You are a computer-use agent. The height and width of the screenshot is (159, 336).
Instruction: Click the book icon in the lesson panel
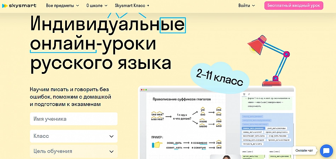(244, 94)
